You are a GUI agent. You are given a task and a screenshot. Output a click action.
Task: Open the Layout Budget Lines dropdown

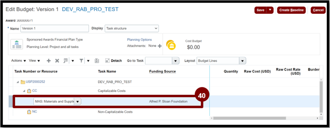coord(221,61)
